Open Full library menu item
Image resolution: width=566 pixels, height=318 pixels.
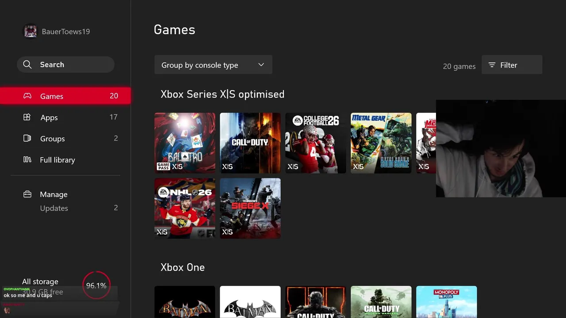tap(65, 159)
